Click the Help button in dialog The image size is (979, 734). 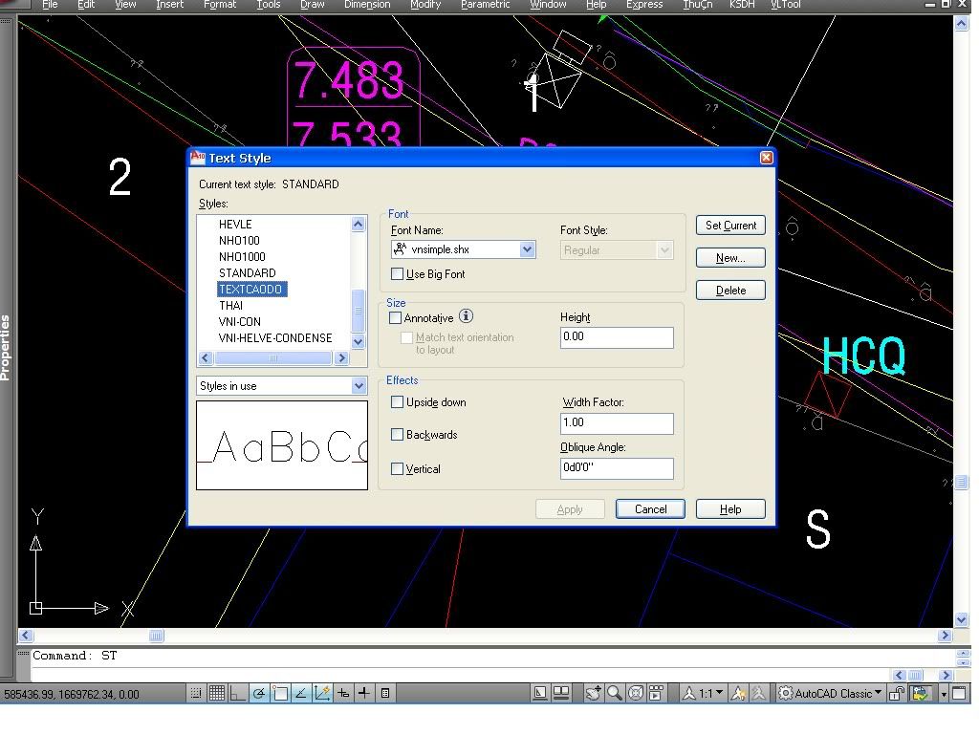tap(730, 508)
